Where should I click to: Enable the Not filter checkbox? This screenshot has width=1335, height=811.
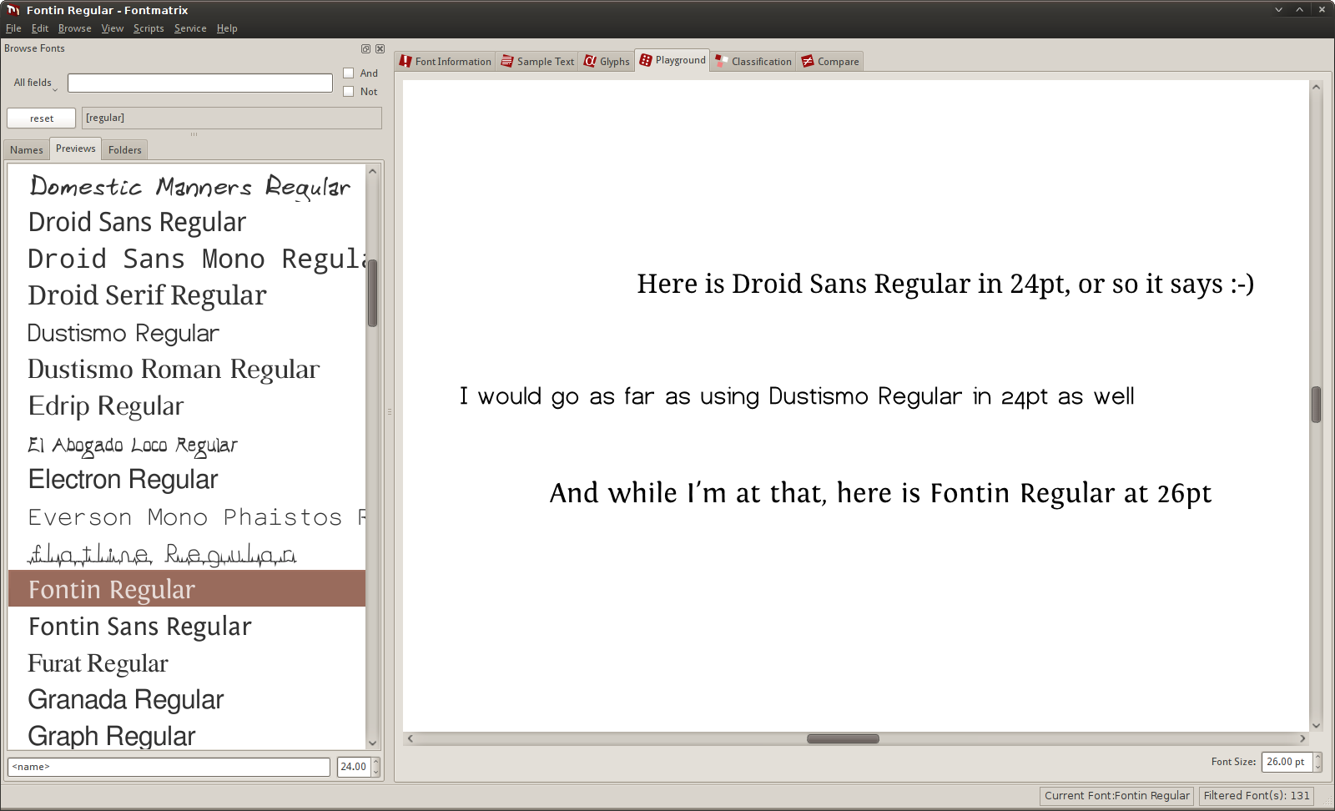pos(349,92)
